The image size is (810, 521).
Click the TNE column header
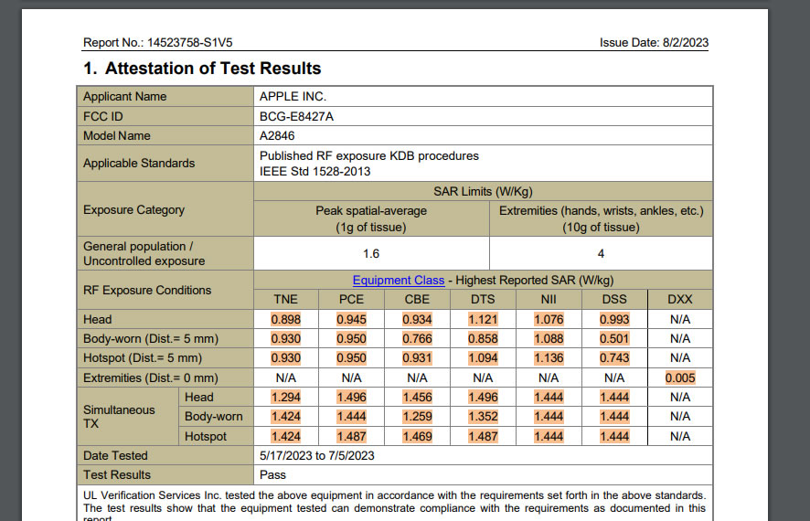click(285, 300)
